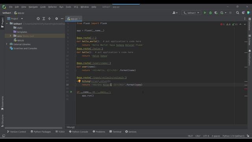
Task: Toggle the Project tool window side tab
Action: tap(2, 22)
